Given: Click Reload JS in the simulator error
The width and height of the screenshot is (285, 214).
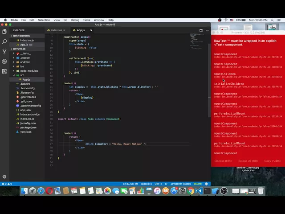Looking at the screenshot, I should click(248, 161).
